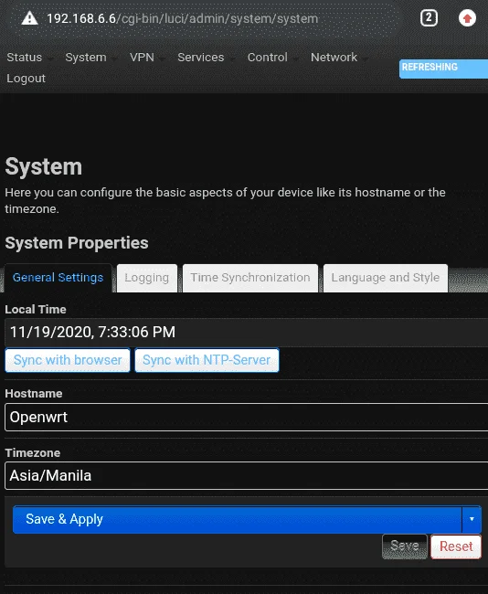The image size is (488, 594).
Task: Click Sync with NTP-Server button
Action: point(207,360)
